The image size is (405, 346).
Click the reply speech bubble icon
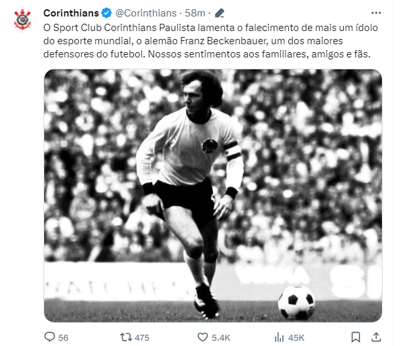[49, 337]
